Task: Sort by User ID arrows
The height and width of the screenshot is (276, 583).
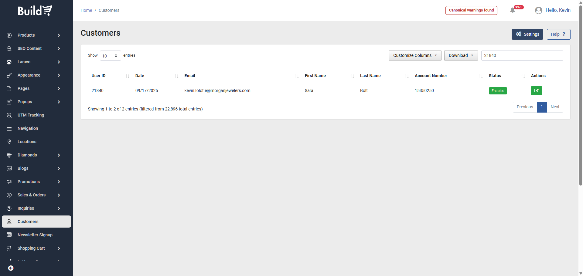Action: point(128,76)
